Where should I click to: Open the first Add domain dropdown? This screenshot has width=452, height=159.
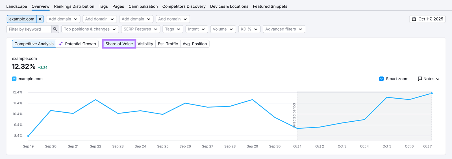(63, 19)
